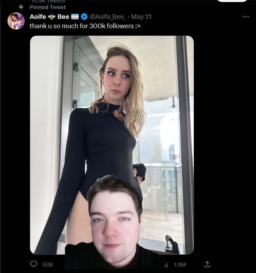Click the "Pinned Tweet" label

click(48, 7)
